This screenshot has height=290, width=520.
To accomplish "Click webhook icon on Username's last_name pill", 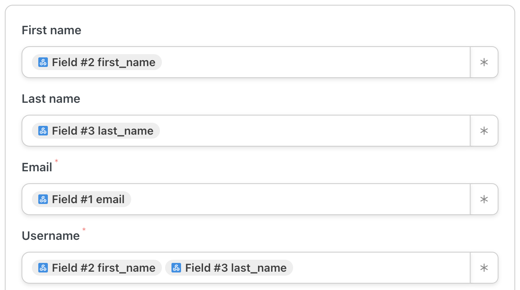I will point(176,268).
